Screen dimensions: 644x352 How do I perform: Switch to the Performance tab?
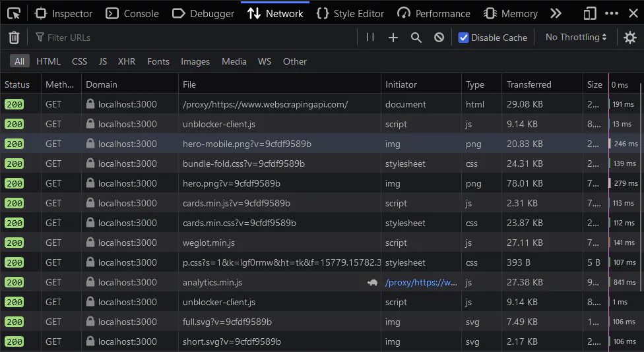(x=434, y=14)
